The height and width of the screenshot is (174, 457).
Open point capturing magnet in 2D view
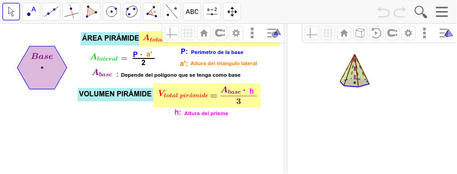pyautogui.click(x=220, y=33)
